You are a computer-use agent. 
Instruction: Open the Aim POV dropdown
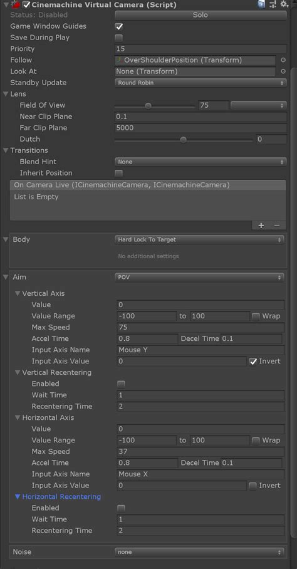click(x=199, y=277)
